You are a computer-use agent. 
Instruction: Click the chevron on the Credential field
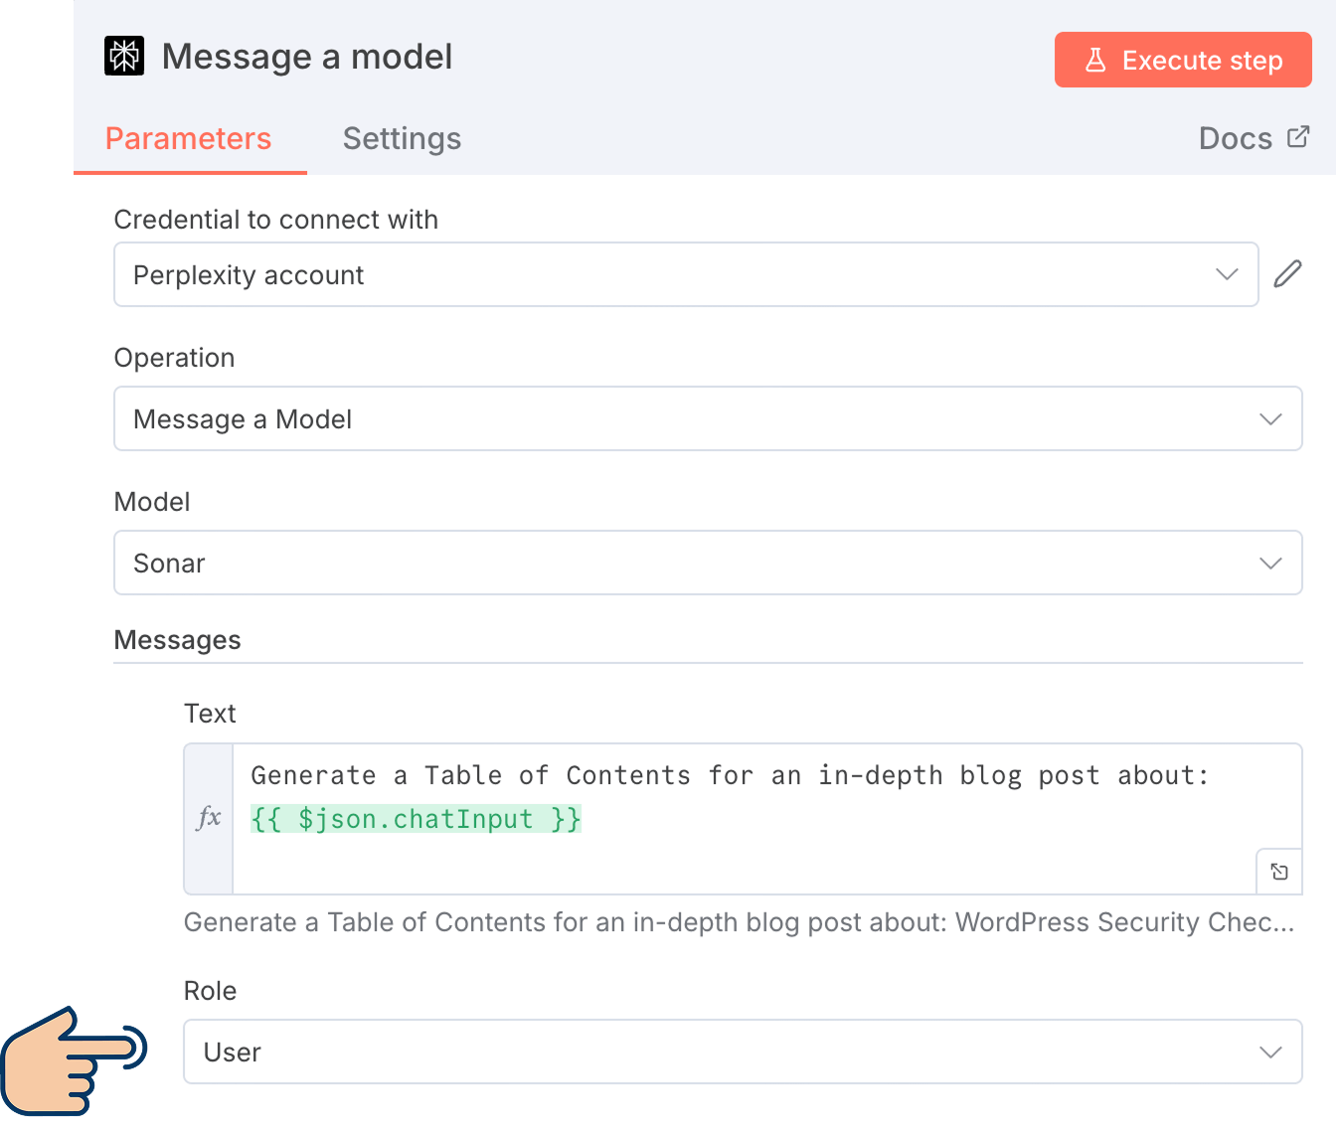coord(1227,274)
